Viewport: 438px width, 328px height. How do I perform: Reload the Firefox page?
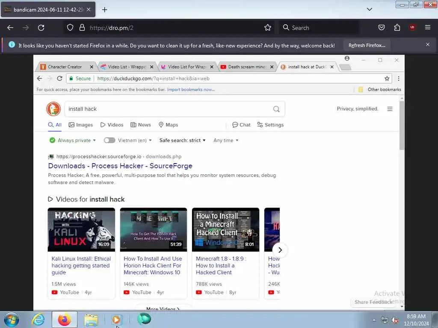41,28
